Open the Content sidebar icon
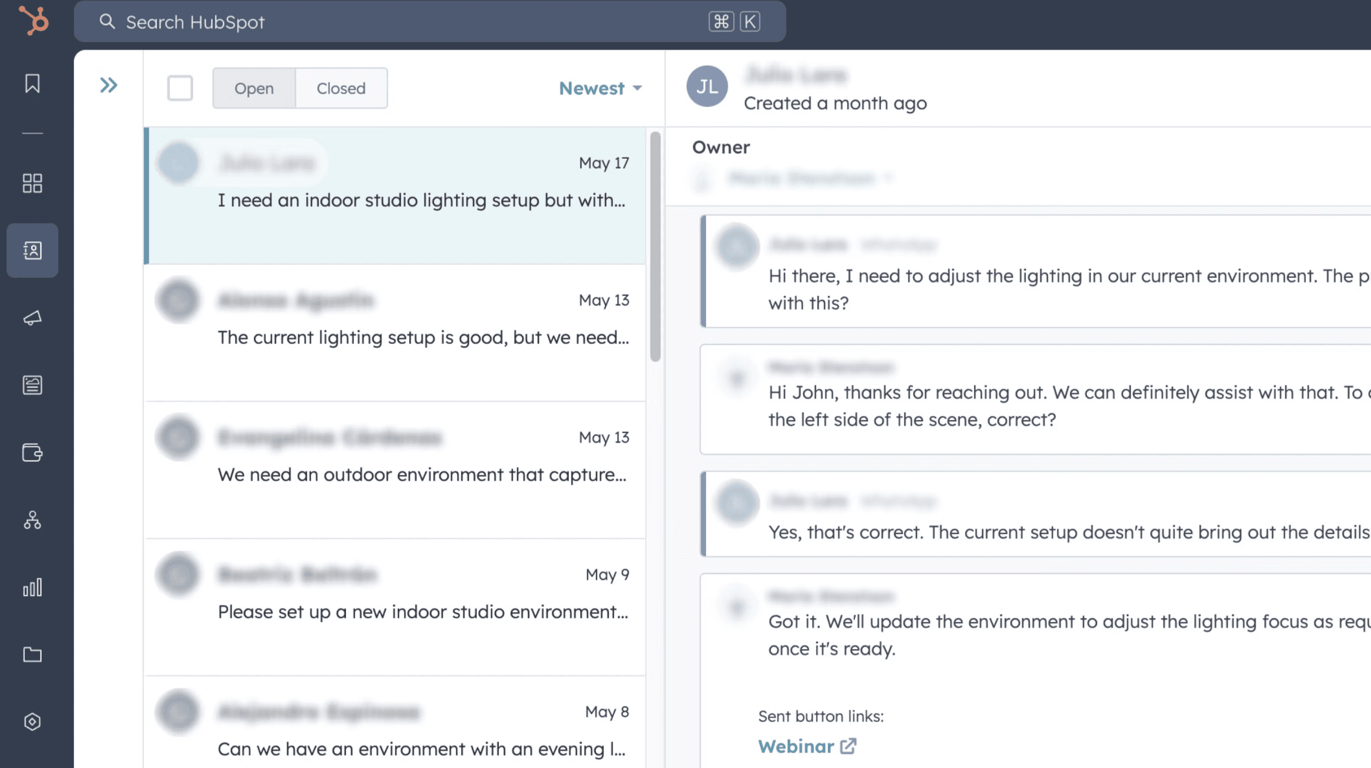 32,385
